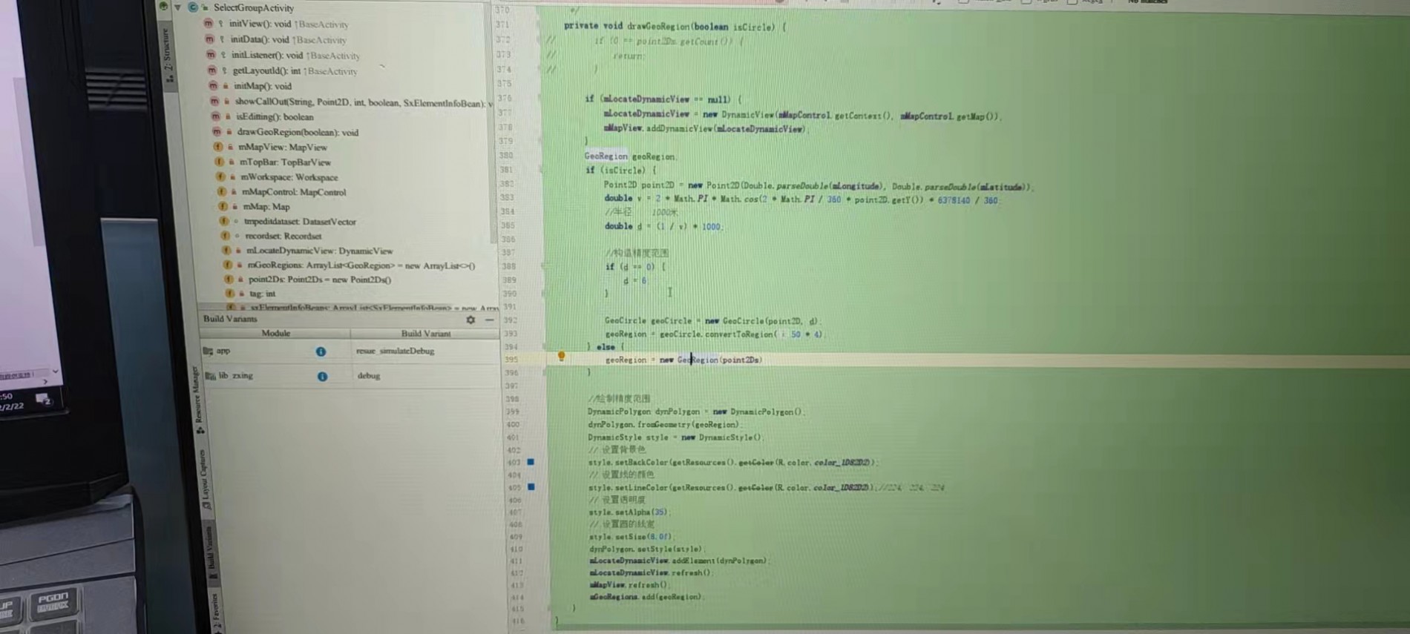
Task: Click field icon beside mMapView
Action: 218,147
